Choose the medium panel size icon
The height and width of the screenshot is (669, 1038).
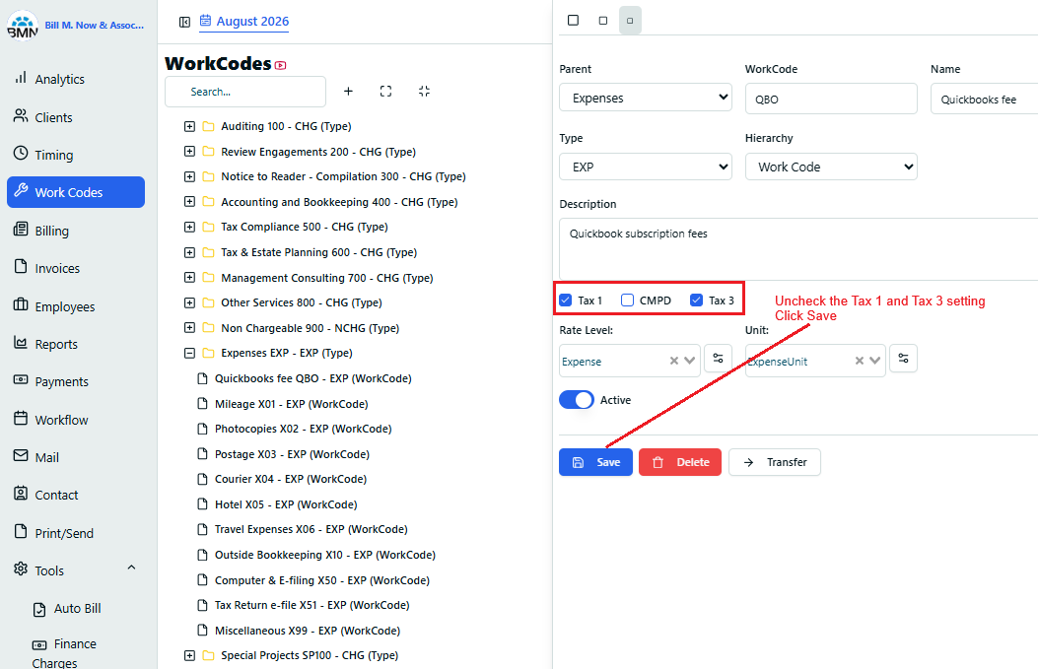pyautogui.click(x=603, y=21)
